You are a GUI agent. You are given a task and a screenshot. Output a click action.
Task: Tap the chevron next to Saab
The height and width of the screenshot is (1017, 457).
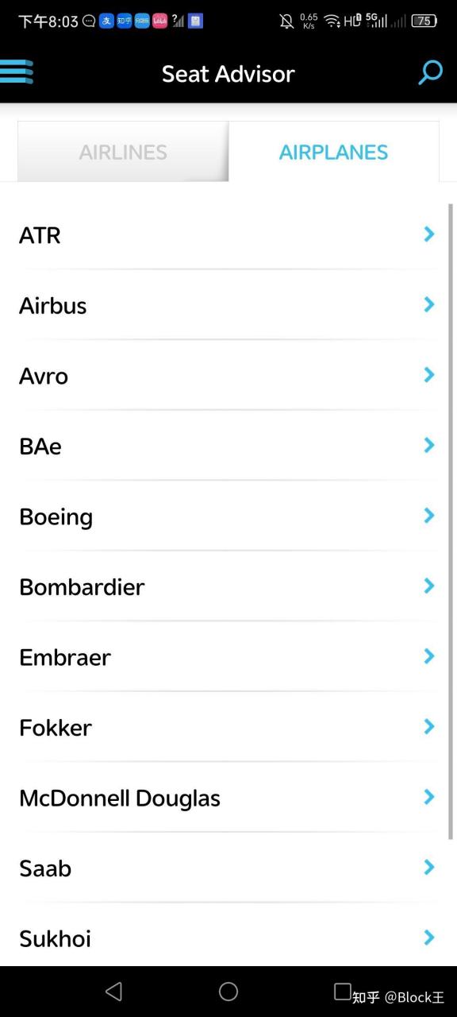tap(429, 867)
